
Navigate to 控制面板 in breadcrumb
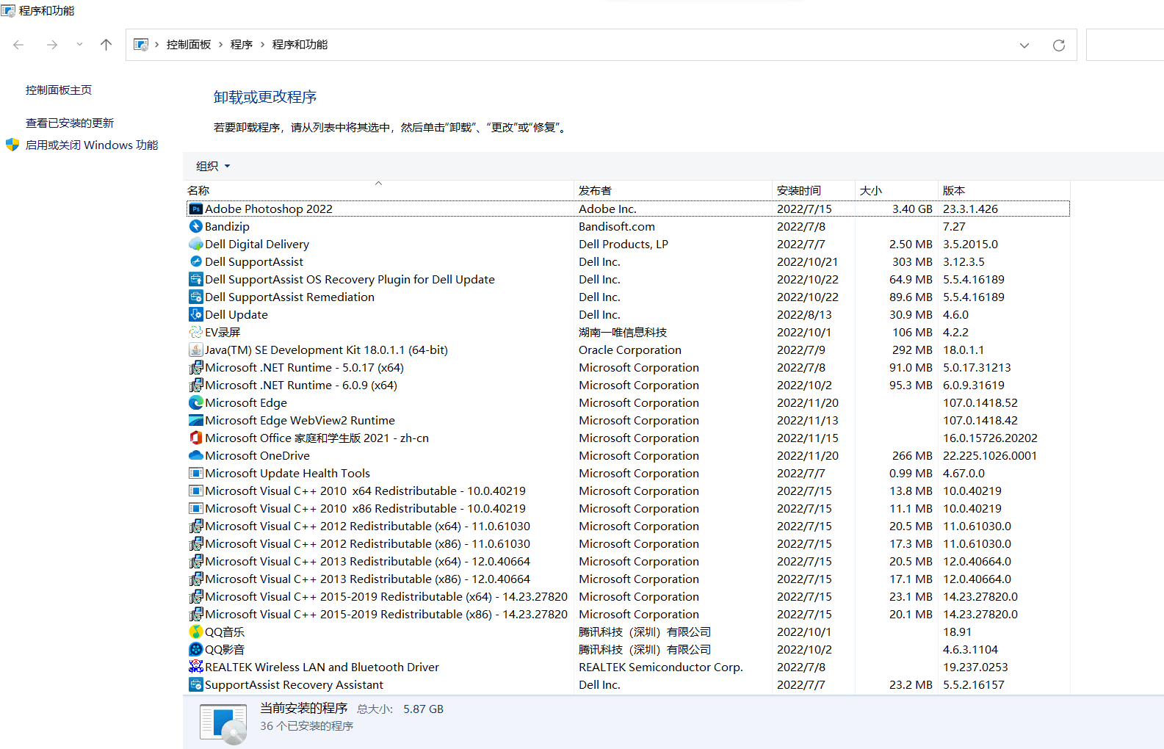click(189, 45)
